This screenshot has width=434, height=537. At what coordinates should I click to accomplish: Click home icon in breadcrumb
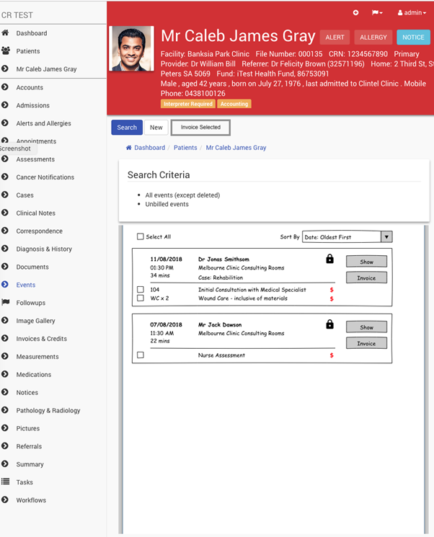point(129,148)
